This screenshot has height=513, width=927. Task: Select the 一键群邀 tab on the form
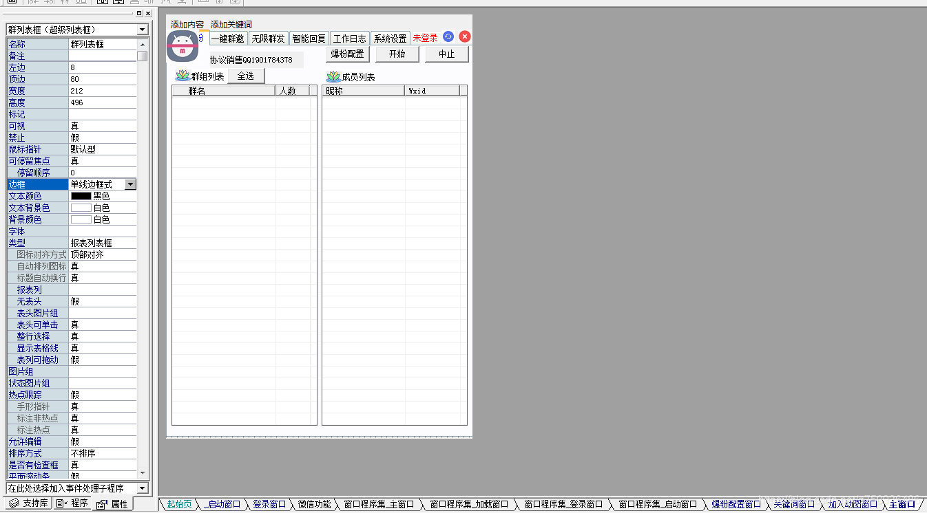coord(228,39)
